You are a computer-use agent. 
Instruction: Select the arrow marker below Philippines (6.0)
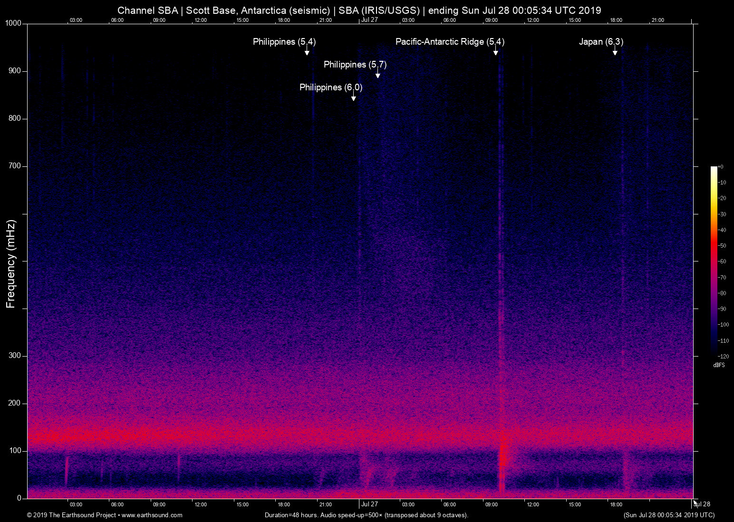coord(354,97)
